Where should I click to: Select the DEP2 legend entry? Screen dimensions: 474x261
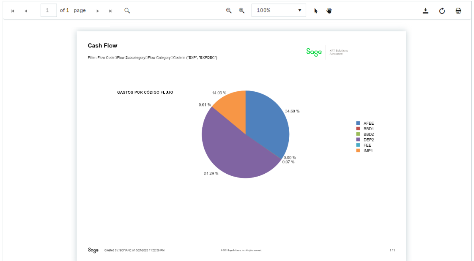pyautogui.click(x=368, y=140)
